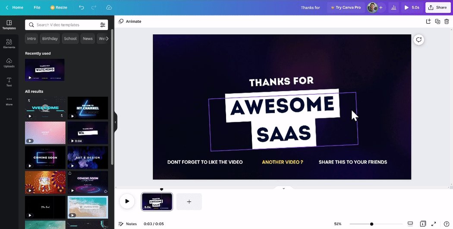Click the timeline playhead marker
453x229 pixels.
coord(161,189)
